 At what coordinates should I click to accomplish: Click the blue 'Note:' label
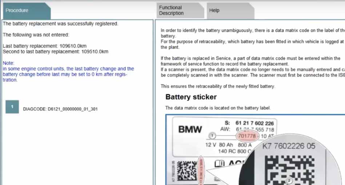[x=8, y=63]
